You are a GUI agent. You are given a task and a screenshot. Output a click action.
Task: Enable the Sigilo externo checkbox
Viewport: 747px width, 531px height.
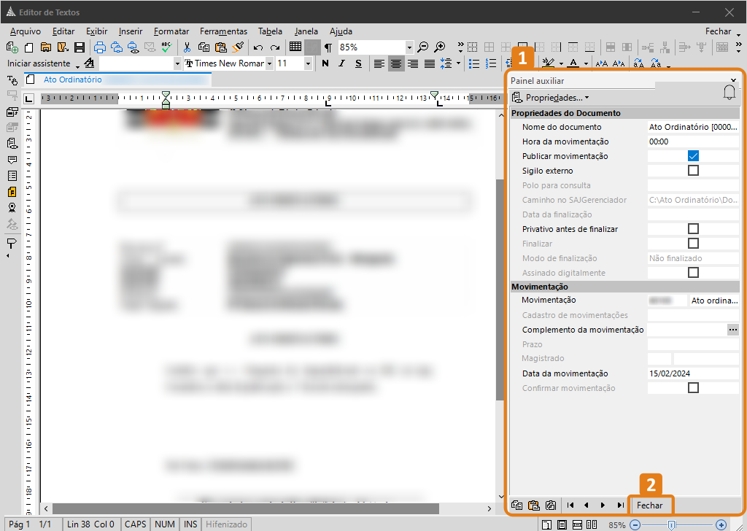(693, 171)
